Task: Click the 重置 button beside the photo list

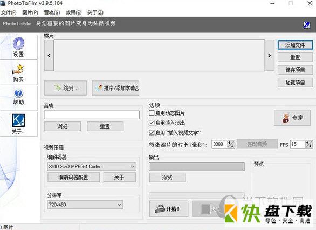Action: pos(295,57)
